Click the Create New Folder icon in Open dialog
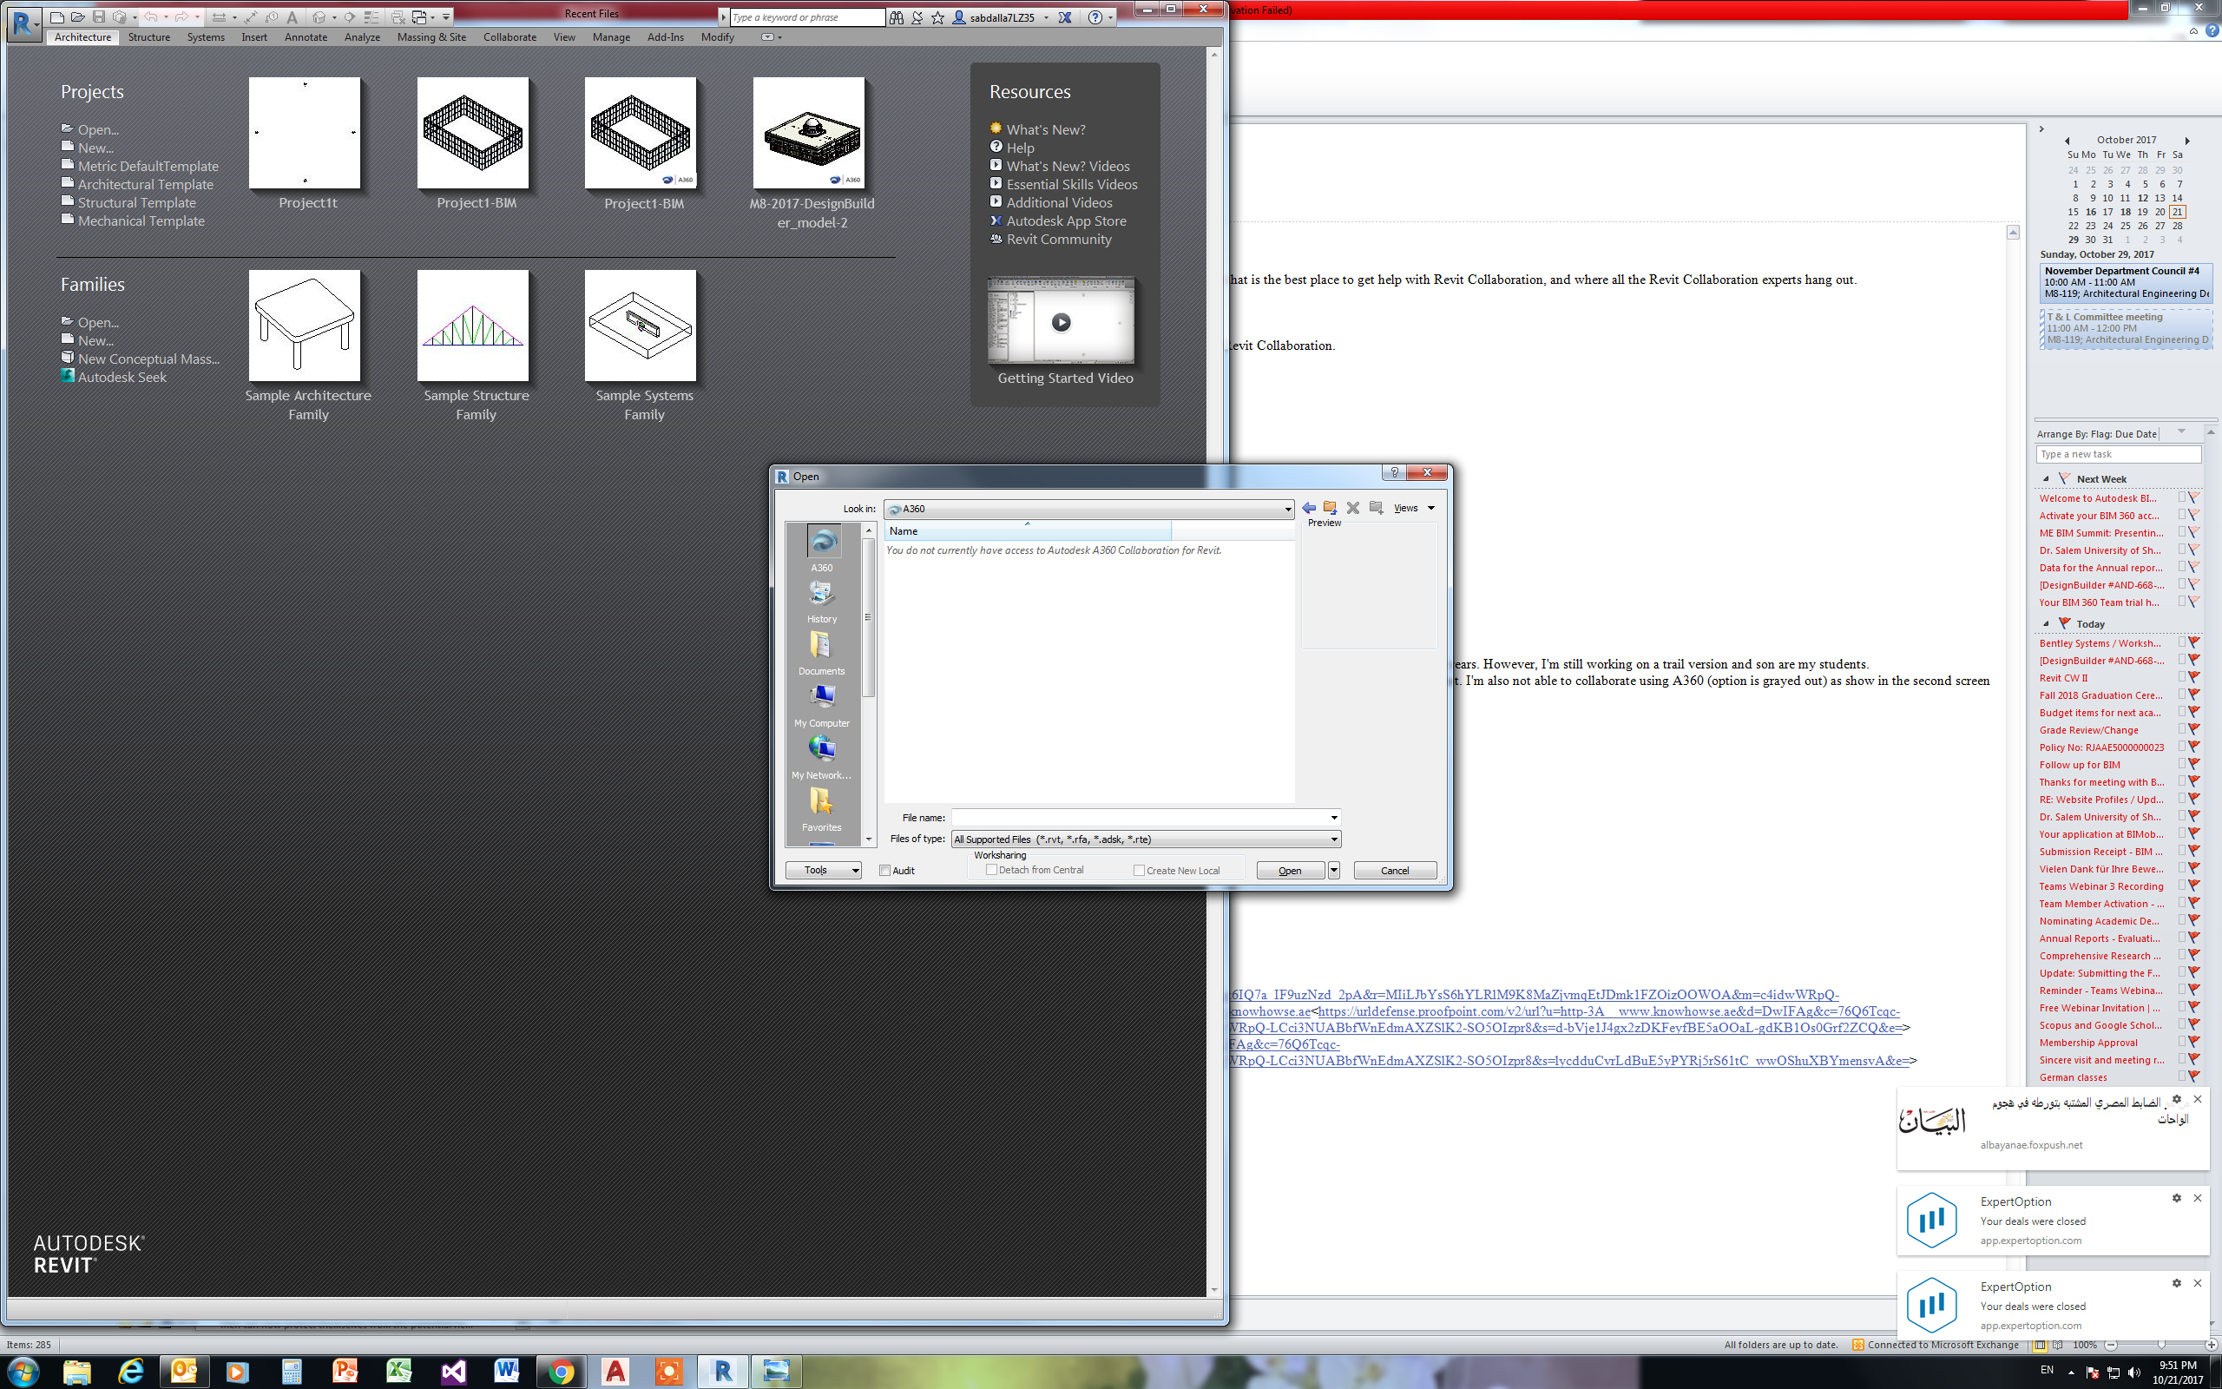 pos(1376,508)
